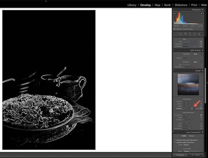Select the Profile tab in Lens Corrections
208x158 pixels.
click(184, 136)
